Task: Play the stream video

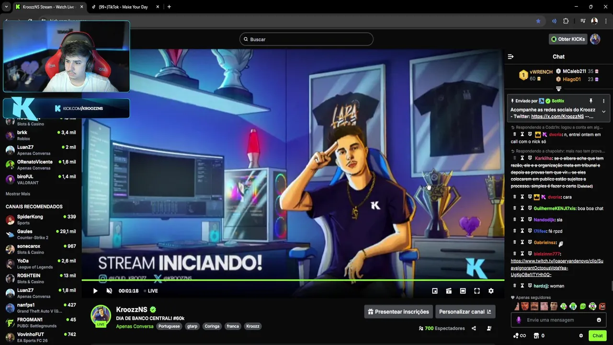Action: pos(95,291)
